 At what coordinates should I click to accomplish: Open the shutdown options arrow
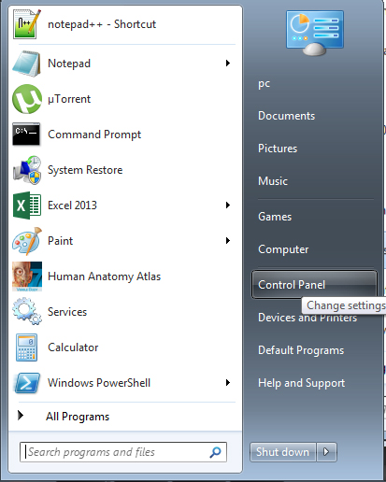click(326, 452)
